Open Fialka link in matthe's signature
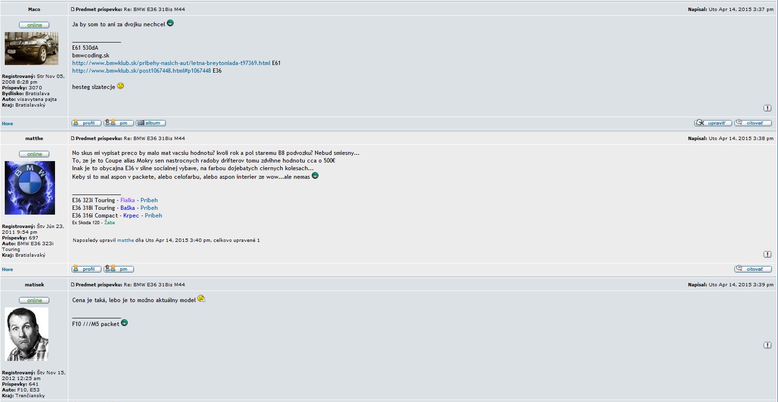This screenshot has width=778, height=402. pos(128,200)
